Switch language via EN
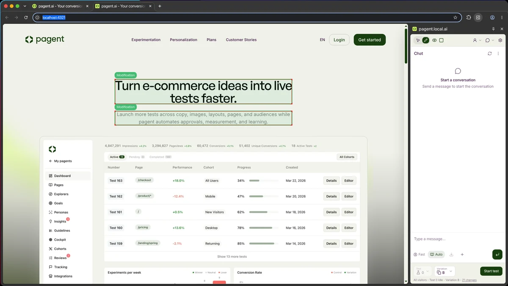 coord(322,40)
